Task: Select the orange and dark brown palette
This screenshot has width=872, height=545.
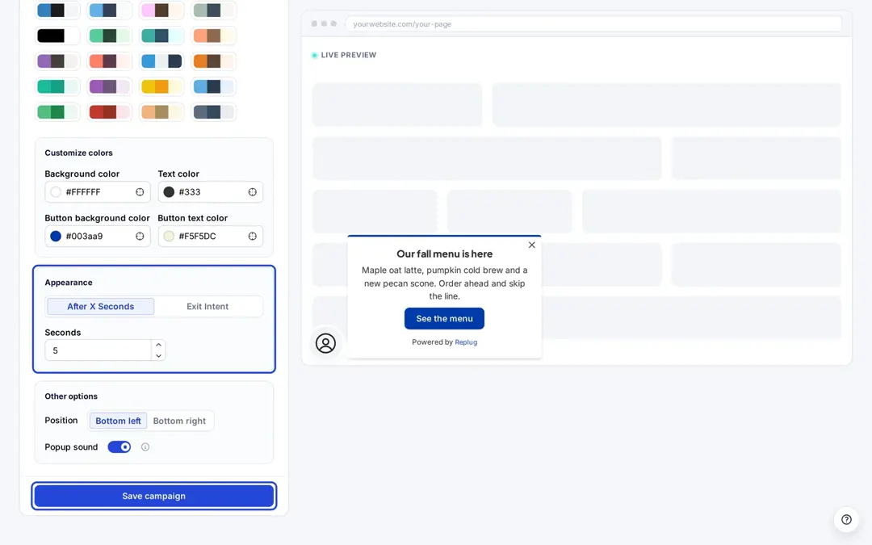Action: [213, 61]
